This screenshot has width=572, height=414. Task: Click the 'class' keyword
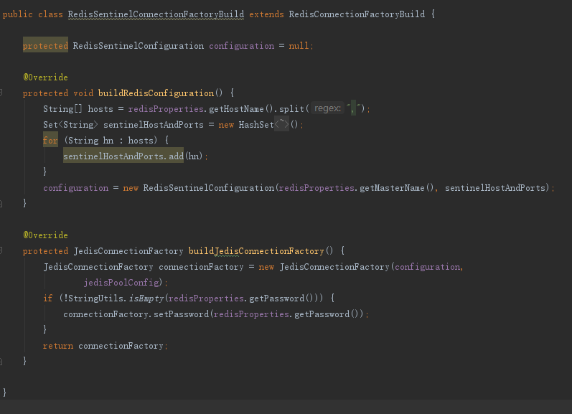pyautogui.click(x=50, y=14)
